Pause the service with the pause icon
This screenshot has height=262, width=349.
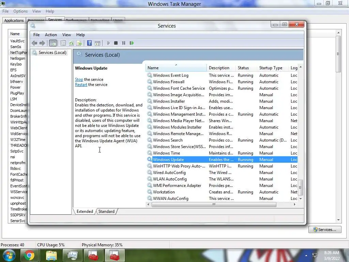(x=123, y=43)
